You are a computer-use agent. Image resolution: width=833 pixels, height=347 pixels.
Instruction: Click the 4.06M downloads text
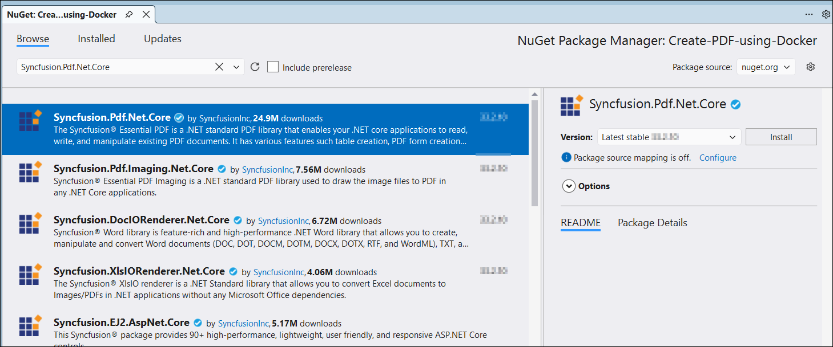[342, 272]
